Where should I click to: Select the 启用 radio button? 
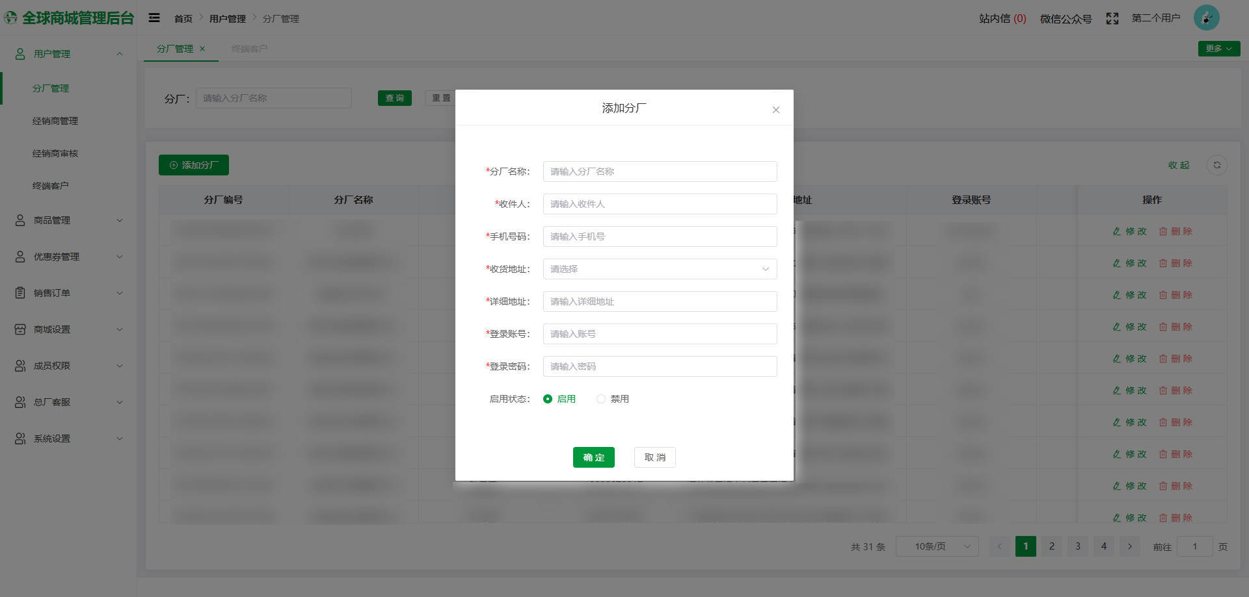point(548,399)
